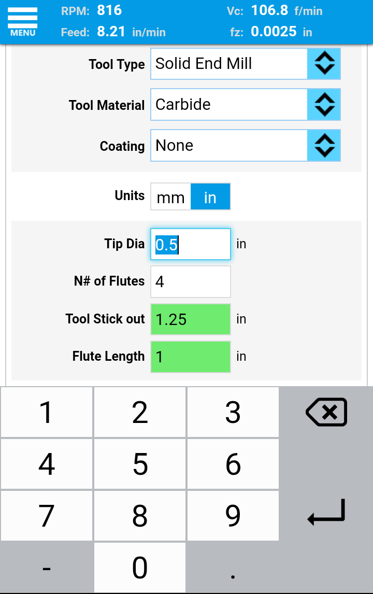Open Tool Type dropdown arrows
The height and width of the screenshot is (594, 373).
[324, 64]
